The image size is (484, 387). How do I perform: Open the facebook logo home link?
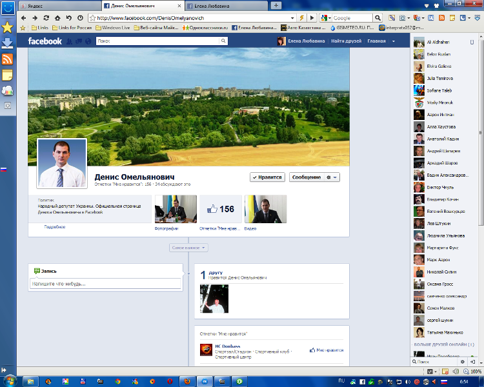coord(45,41)
